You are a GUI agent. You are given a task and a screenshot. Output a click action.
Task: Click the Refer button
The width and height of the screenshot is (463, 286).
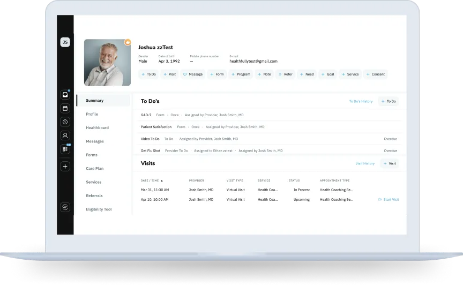pos(285,74)
